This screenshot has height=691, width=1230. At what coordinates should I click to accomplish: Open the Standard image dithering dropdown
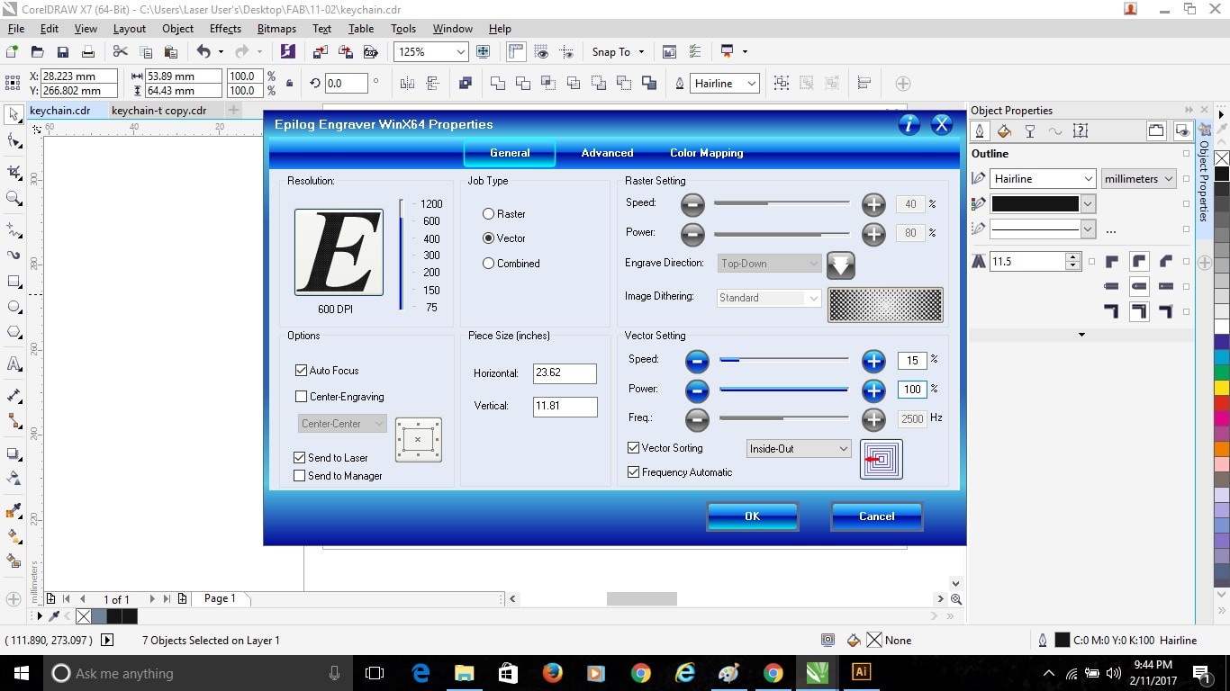tap(770, 298)
